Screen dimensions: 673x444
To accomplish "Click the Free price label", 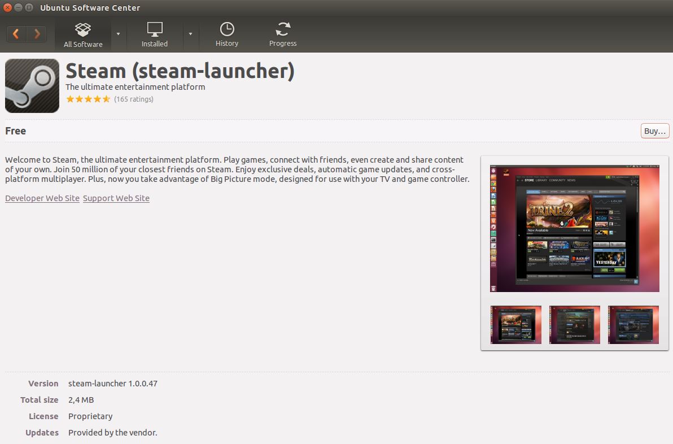I will pos(15,131).
